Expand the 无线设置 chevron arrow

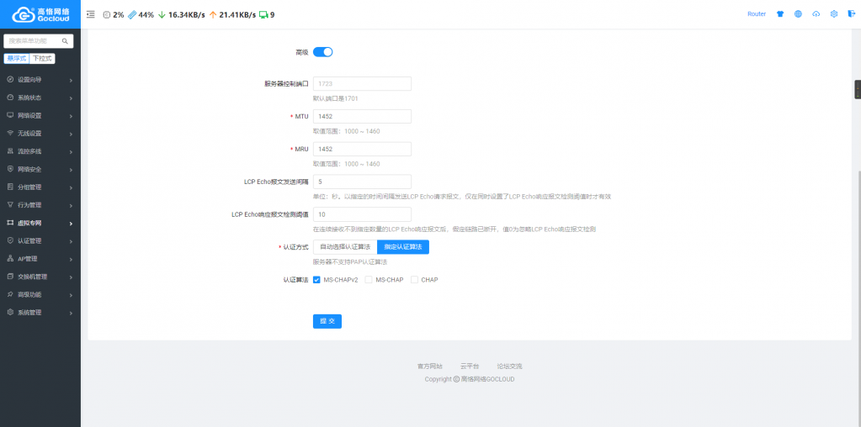coord(72,134)
